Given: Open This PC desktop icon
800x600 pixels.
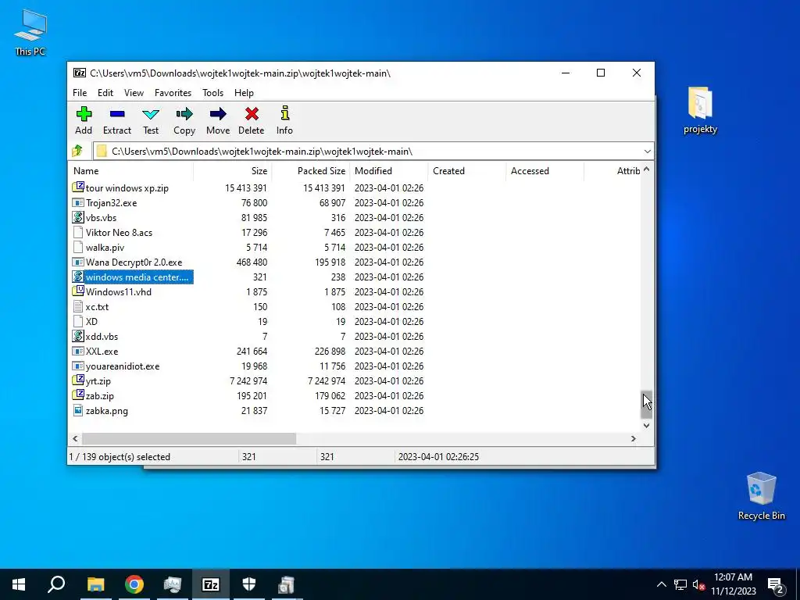Looking at the screenshot, I should pos(30,31).
